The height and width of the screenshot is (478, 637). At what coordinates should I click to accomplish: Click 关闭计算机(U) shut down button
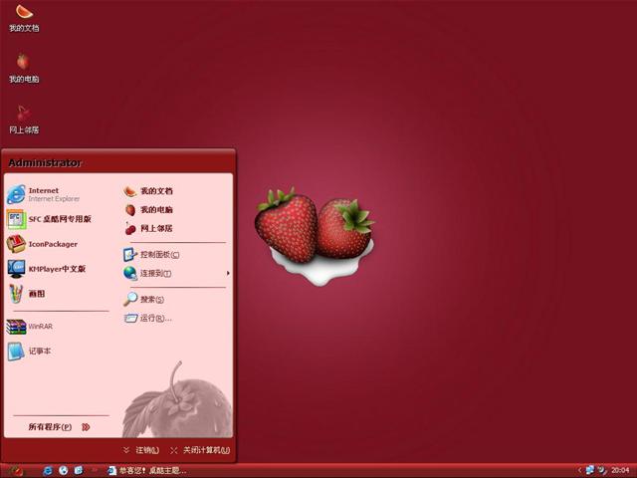pos(200,450)
